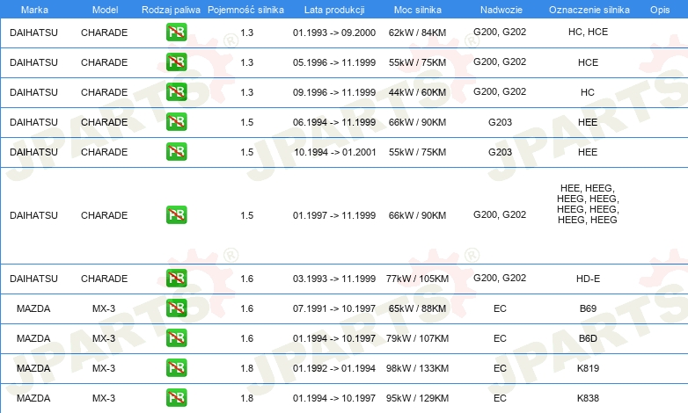
Task: Select 1.8 capacity in K838 row
Action: [247, 398]
